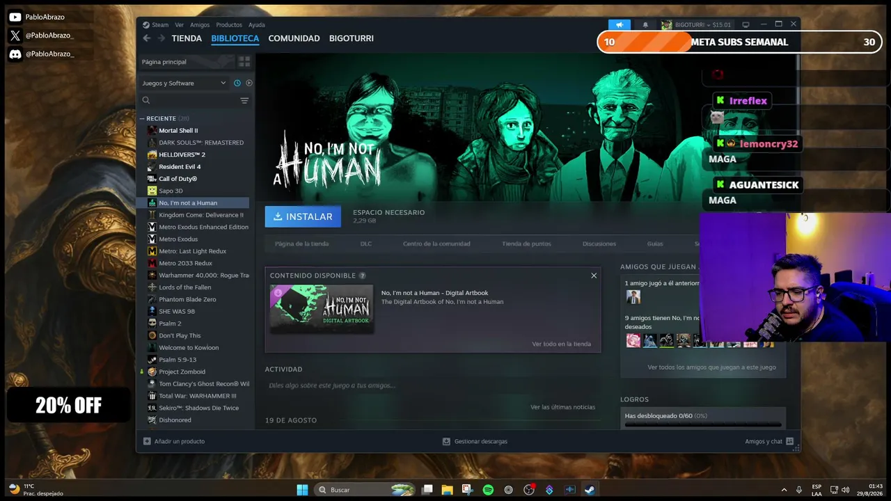This screenshot has width=891, height=501.
Task: Collapse the RECIENTE games section
Action: pos(142,118)
